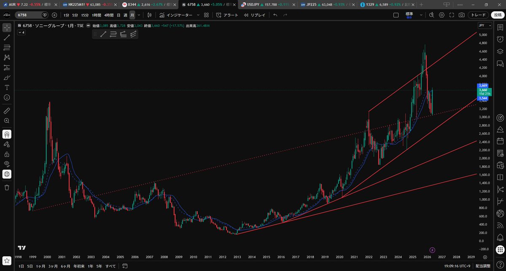Select the zoom in tool
Viewport: 506px width, 271px height.
click(7, 121)
